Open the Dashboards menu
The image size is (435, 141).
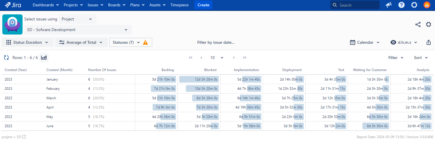point(46,5)
